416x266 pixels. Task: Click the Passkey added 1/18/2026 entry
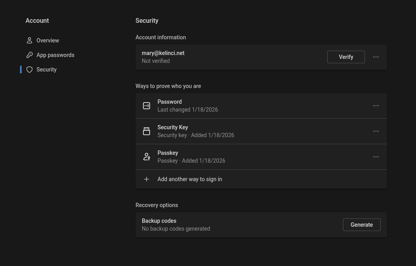(x=191, y=157)
